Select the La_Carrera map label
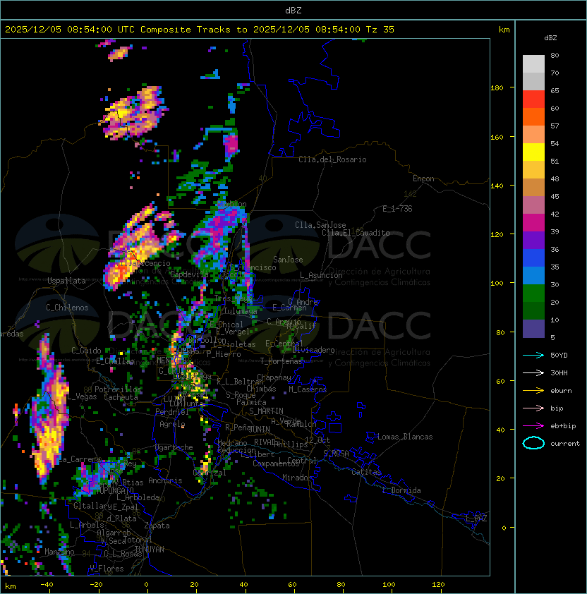 [x=79, y=459]
